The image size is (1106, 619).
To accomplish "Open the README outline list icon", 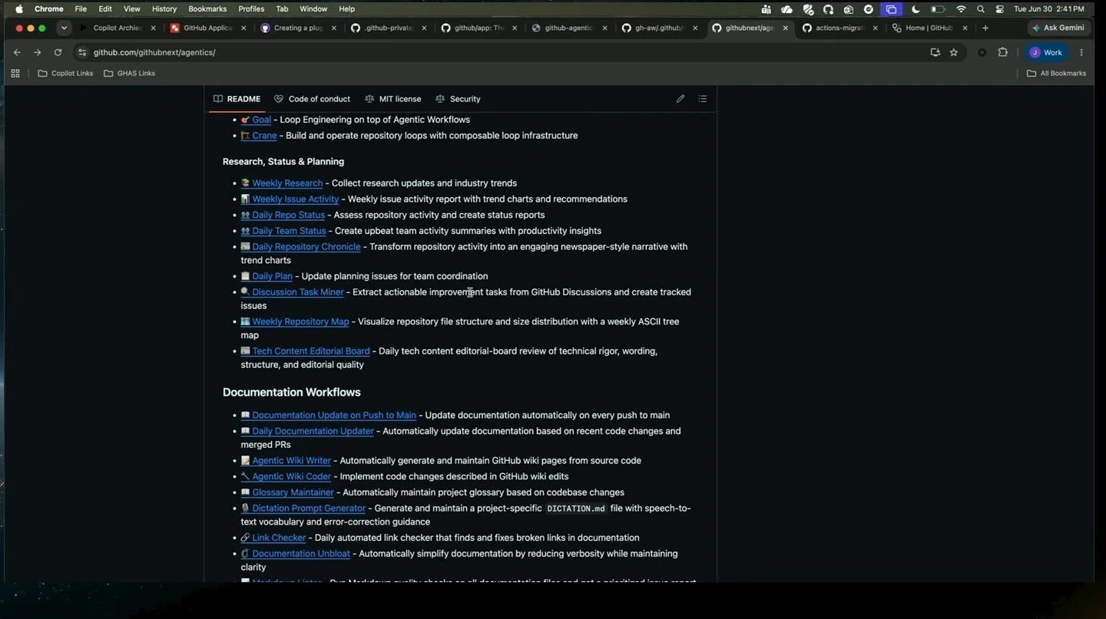I will click(x=702, y=99).
